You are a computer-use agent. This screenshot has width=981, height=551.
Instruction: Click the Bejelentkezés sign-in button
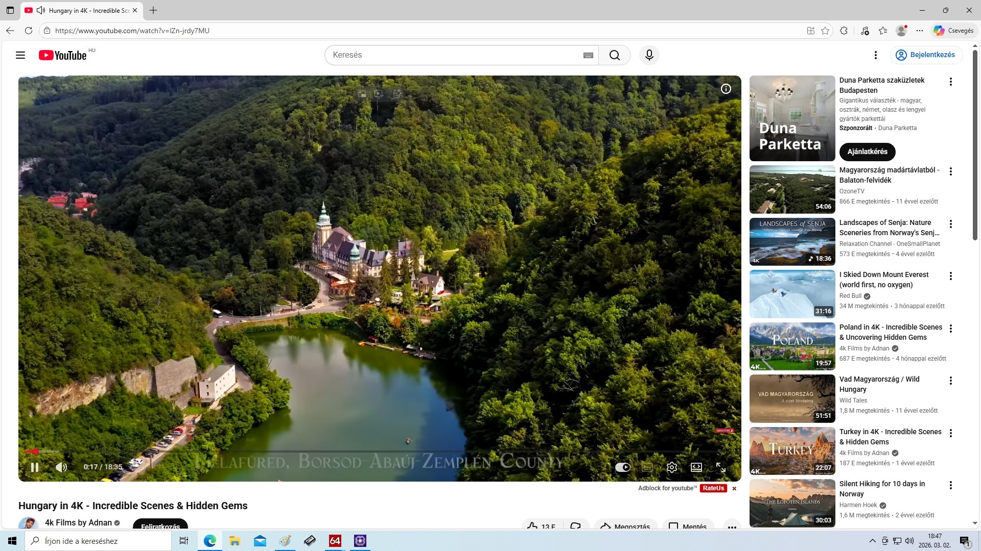coord(926,55)
